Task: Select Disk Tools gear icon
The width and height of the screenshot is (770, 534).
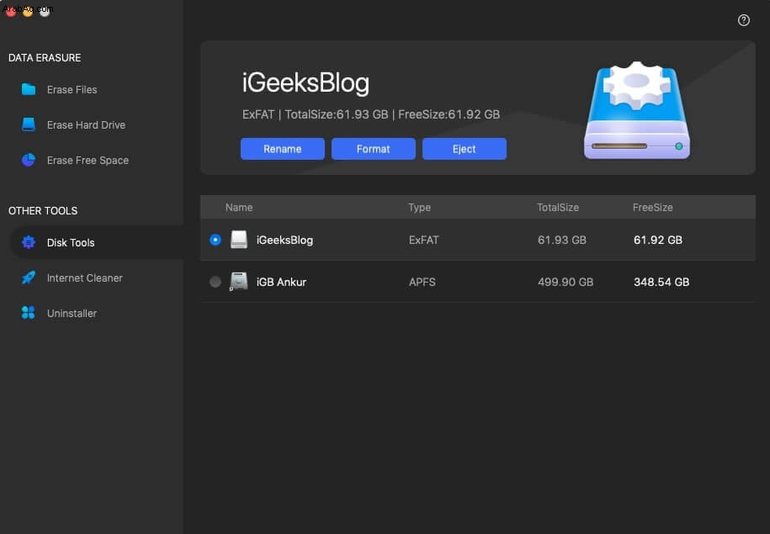Action: 29,242
